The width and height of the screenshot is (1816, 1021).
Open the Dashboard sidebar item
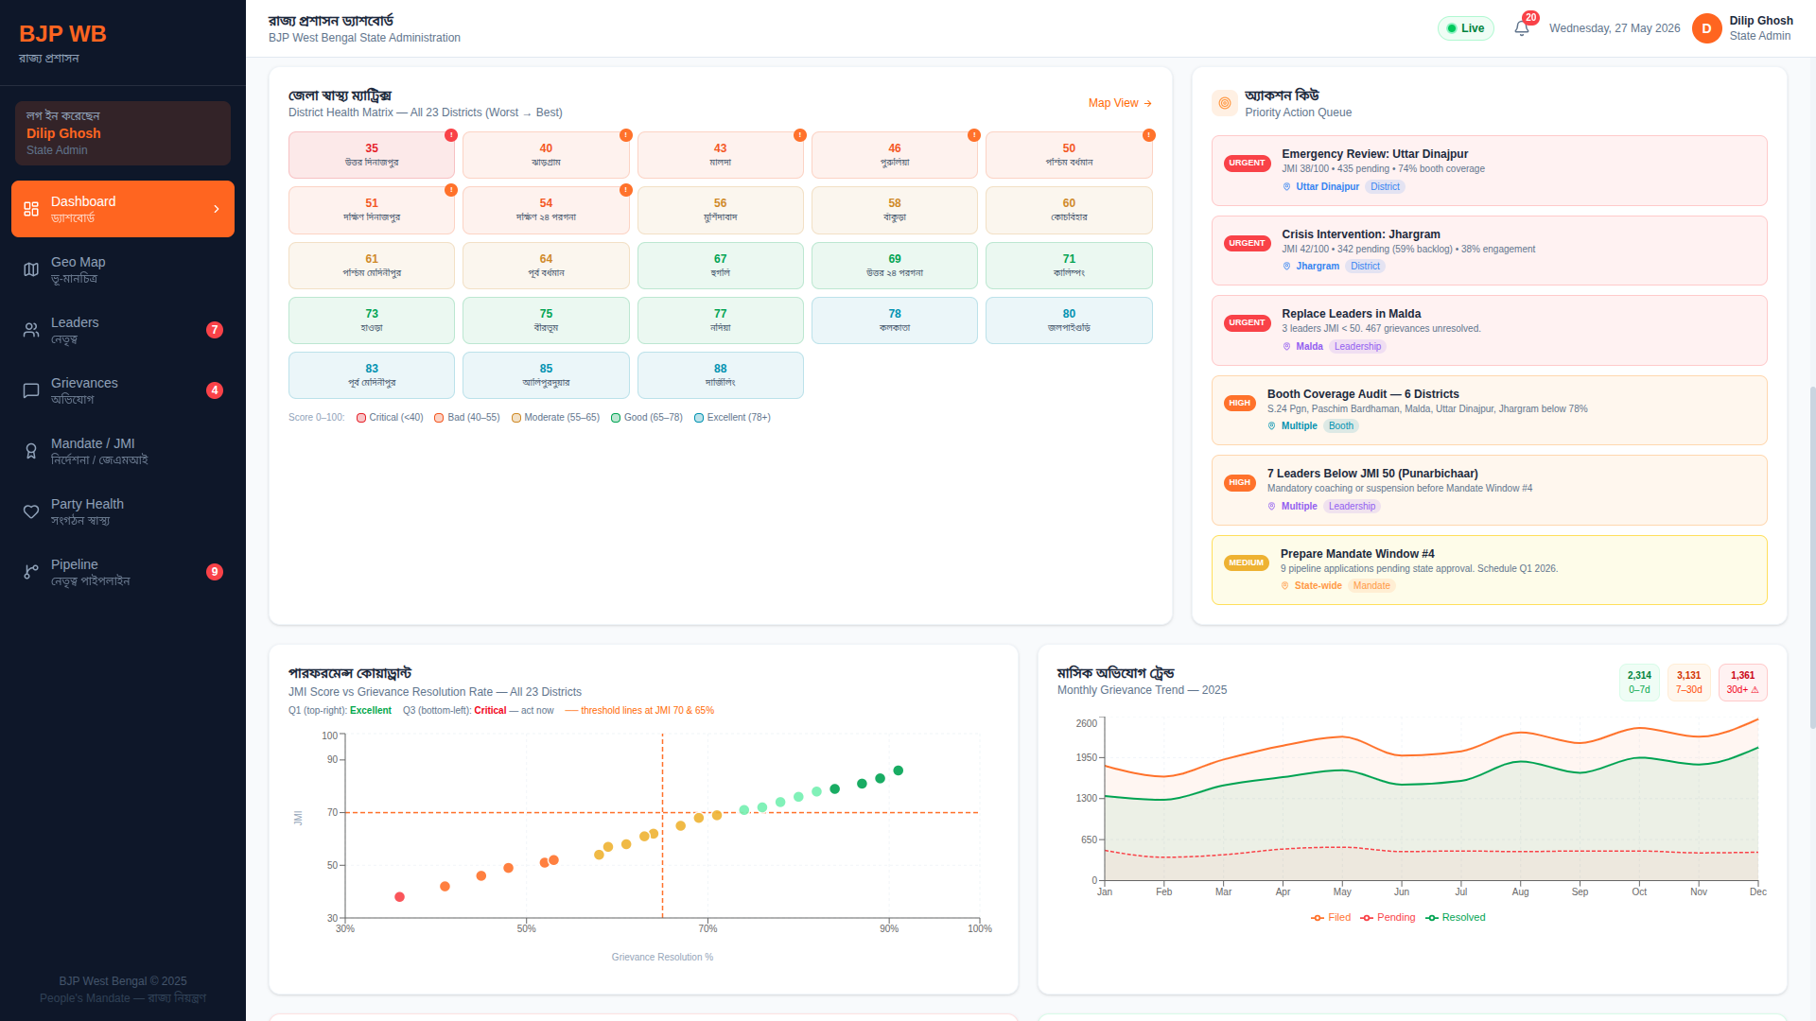pos(123,209)
